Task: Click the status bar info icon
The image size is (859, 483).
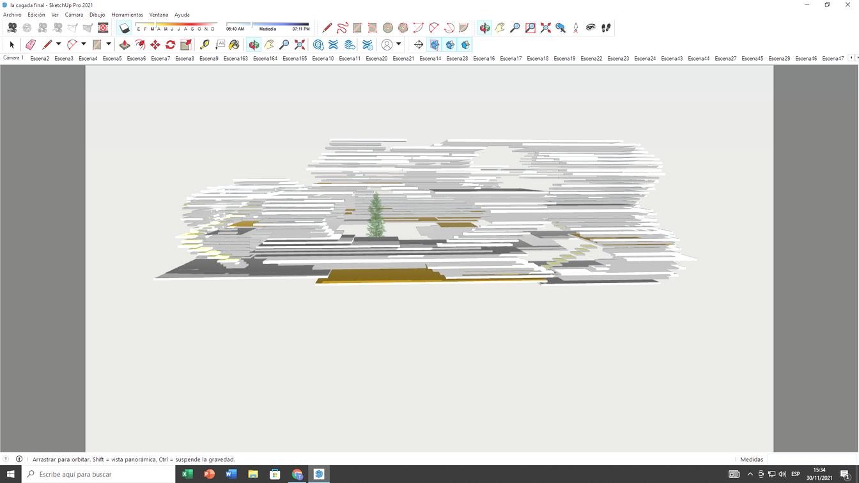Action: click(x=19, y=459)
